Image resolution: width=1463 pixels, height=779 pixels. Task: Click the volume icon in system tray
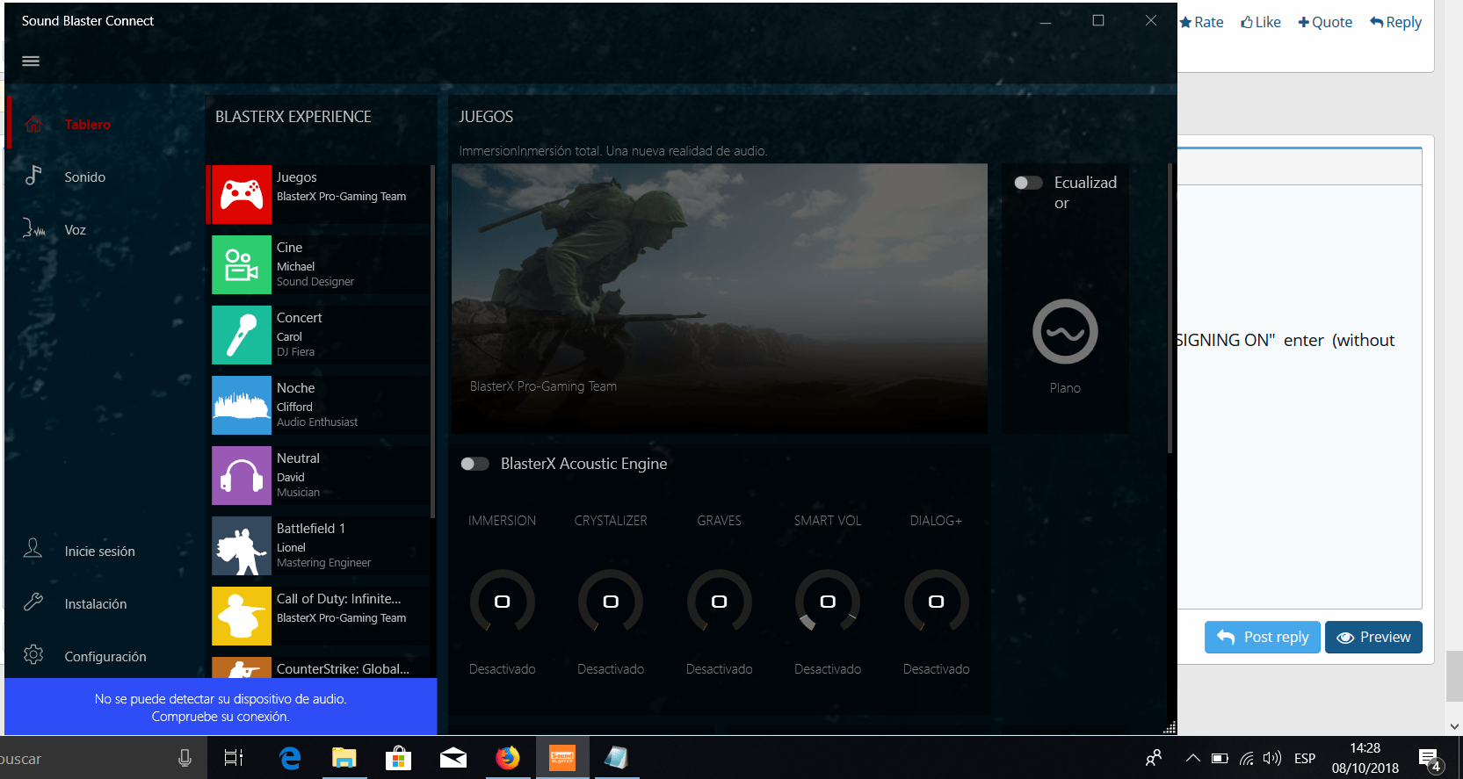pyautogui.click(x=1271, y=758)
